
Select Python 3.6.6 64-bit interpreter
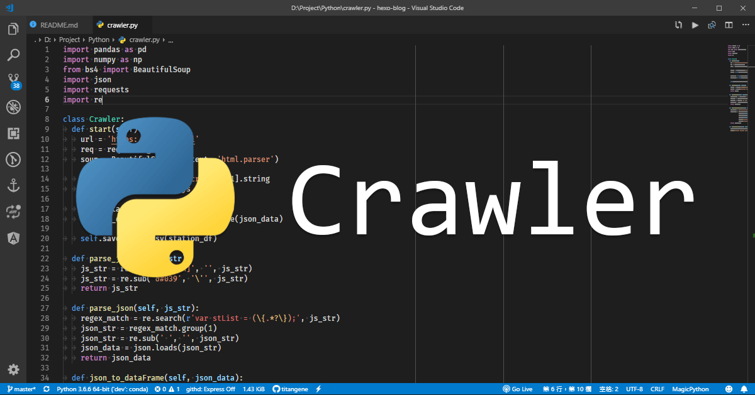(x=102, y=389)
